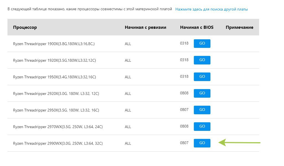Select intro text 'В следующей таблице показано'

click(36, 9)
